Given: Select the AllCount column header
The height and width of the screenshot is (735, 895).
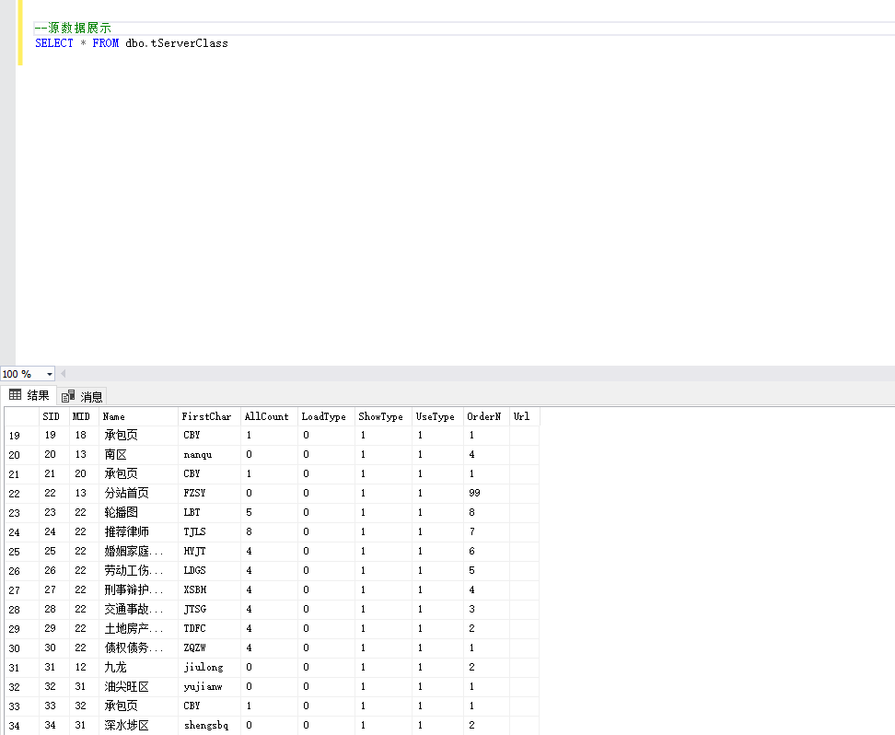Looking at the screenshot, I should point(266,416).
